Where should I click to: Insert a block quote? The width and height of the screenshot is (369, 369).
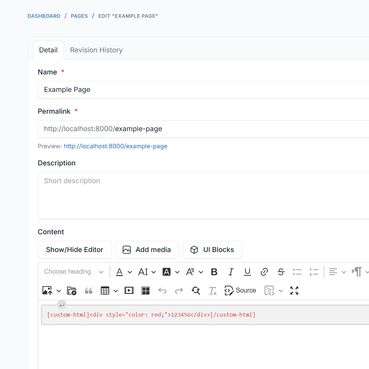89,291
